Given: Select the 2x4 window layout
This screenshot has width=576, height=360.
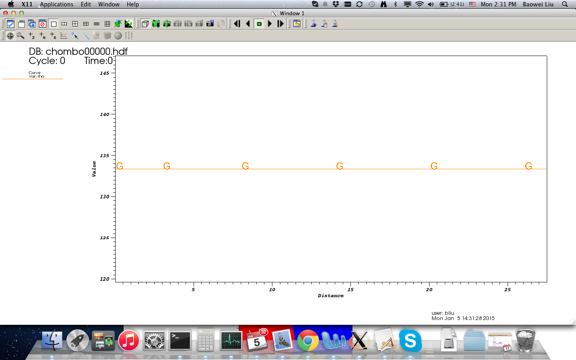Looking at the screenshot, I should coord(97,24).
